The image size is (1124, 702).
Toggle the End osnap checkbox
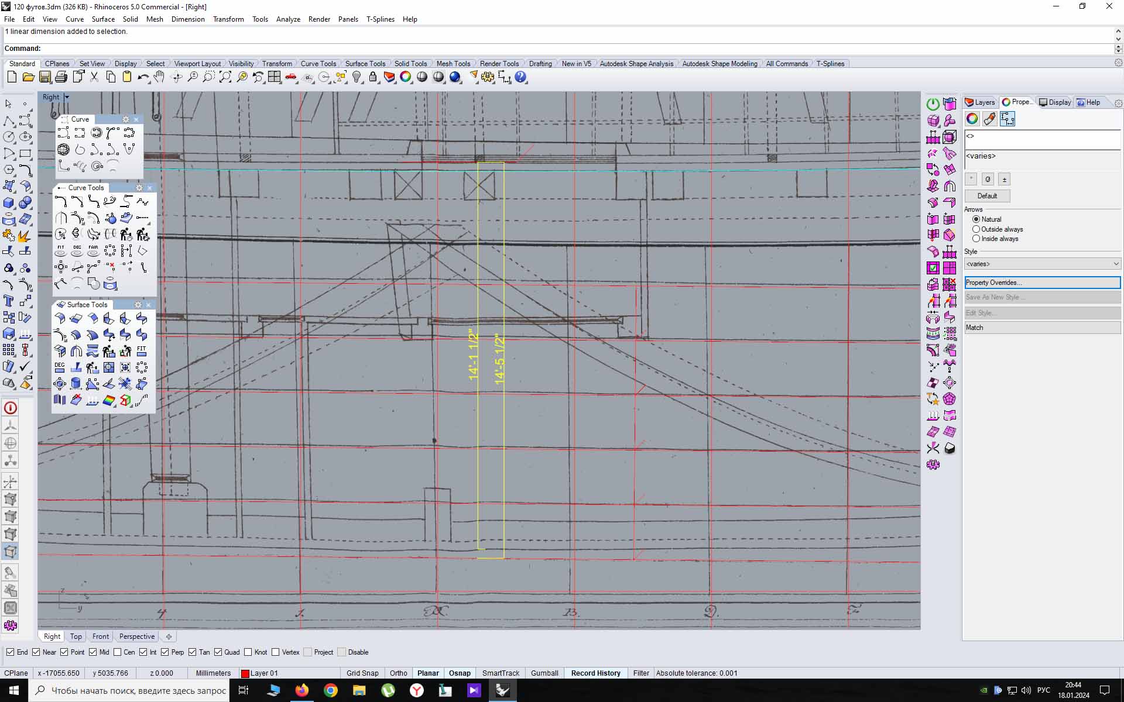pyautogui.click(x=11, y=652)
